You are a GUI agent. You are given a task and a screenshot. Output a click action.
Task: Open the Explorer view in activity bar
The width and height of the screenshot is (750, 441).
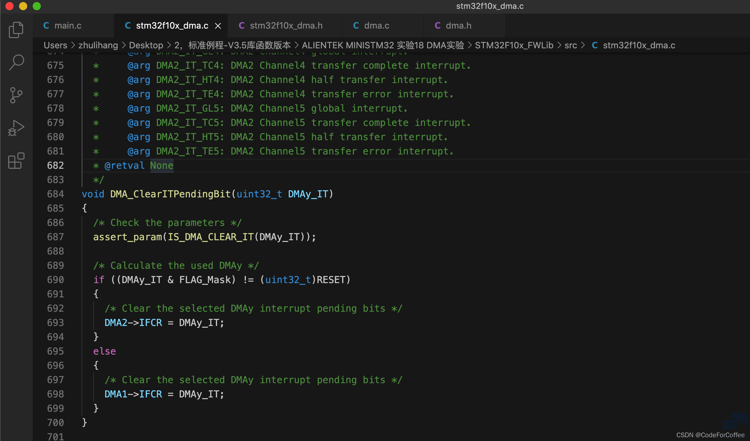(16, 30)
